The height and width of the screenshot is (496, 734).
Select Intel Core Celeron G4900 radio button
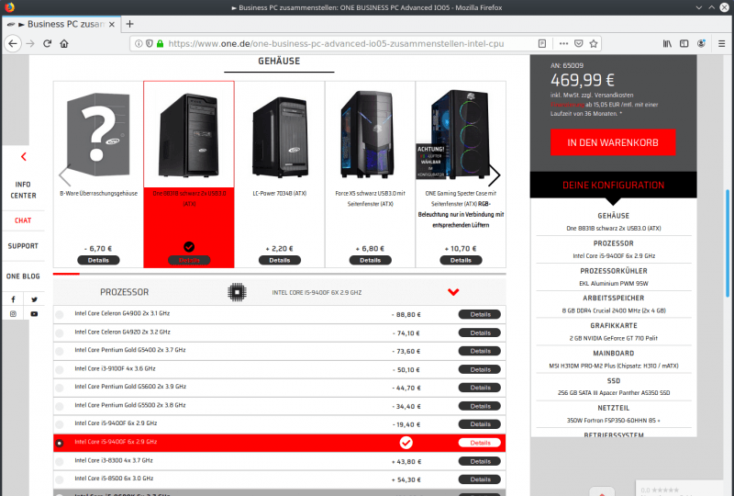point(60,315)
